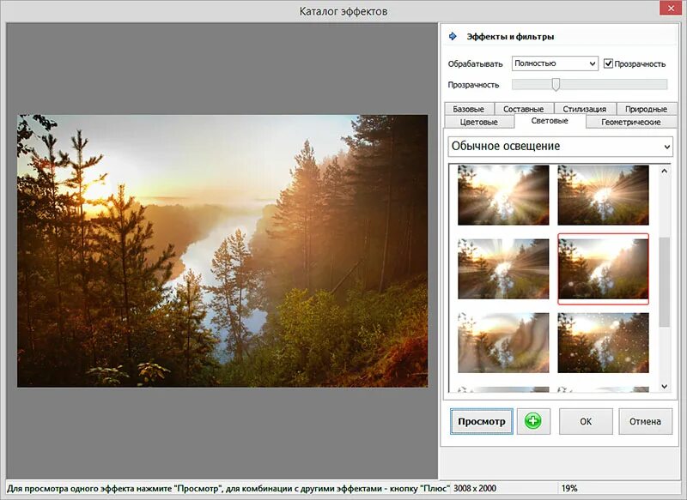Adjust the Прозрачность slider handle
The height and width of the screenshot is (500, 687).
(556, 84)
